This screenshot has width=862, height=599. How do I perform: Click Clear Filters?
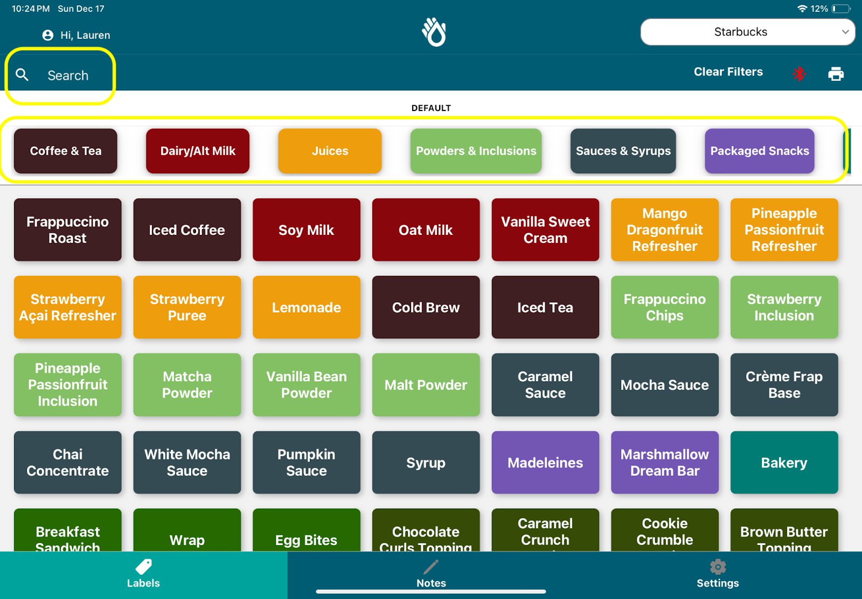click(728, 72)
